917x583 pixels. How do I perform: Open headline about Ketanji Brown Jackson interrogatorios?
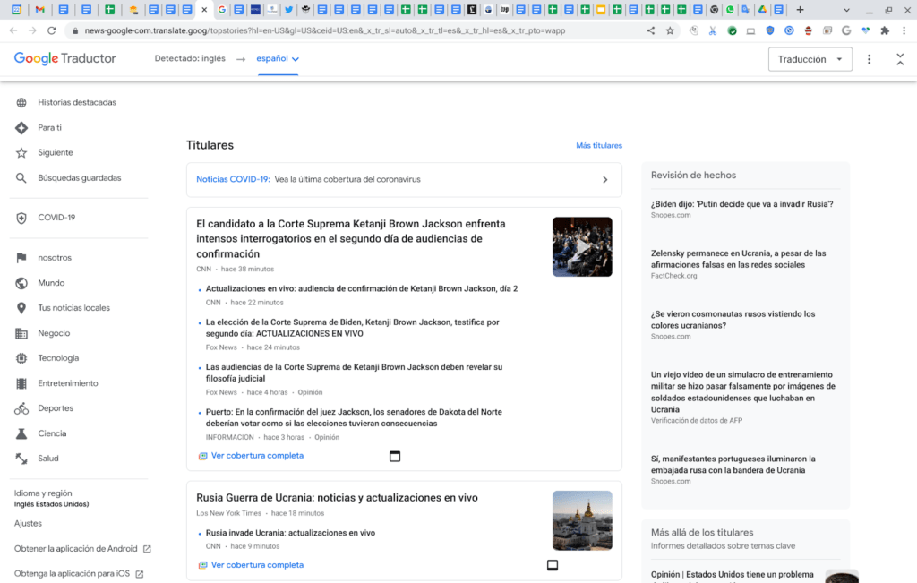pos(351,238)
